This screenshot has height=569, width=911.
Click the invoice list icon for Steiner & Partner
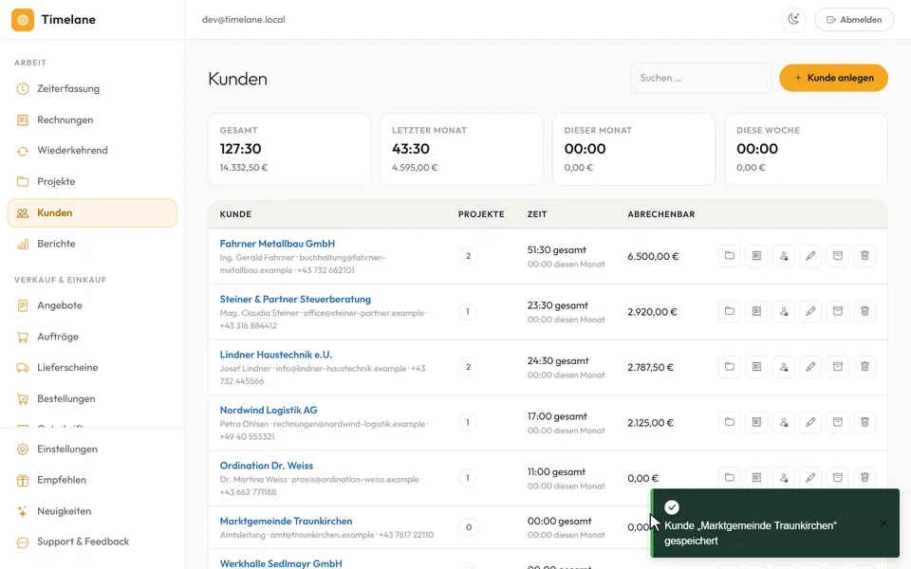coord(756,311)
